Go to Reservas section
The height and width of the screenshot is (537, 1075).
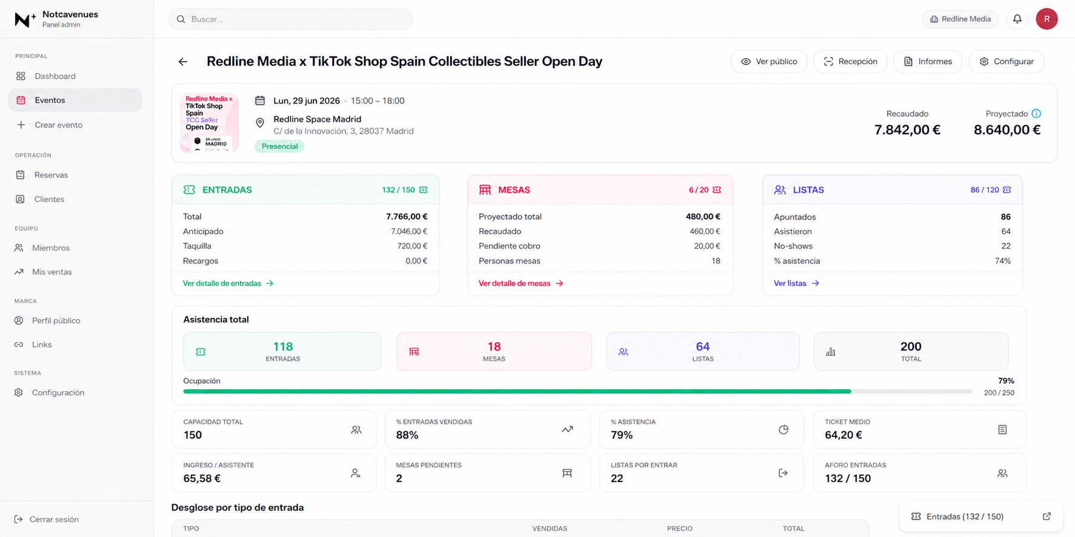(x=75, y=176)
